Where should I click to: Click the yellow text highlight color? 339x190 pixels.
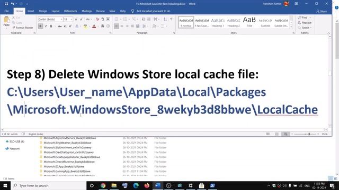85,26
